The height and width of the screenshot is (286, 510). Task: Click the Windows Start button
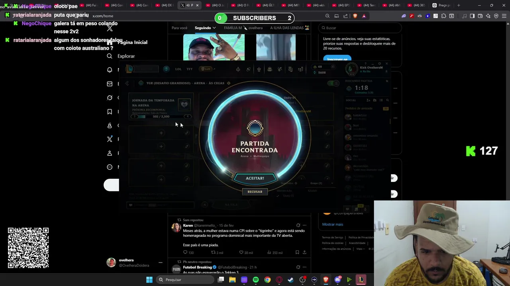point(149,280)
